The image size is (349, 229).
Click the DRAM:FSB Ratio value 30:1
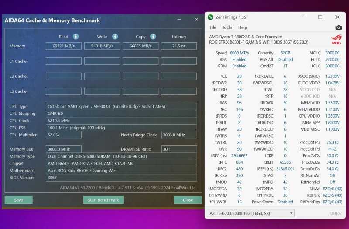pos(179,149)
